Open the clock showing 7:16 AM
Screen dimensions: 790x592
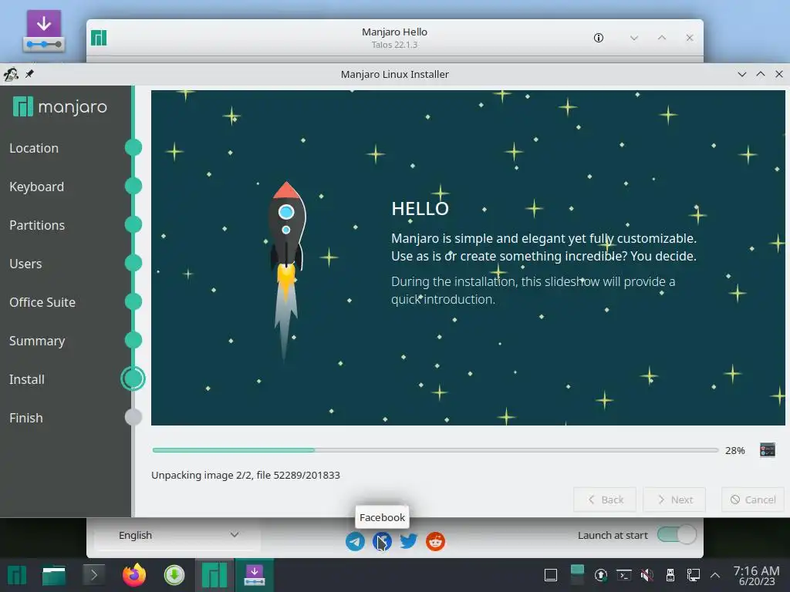tap(756, 575)
